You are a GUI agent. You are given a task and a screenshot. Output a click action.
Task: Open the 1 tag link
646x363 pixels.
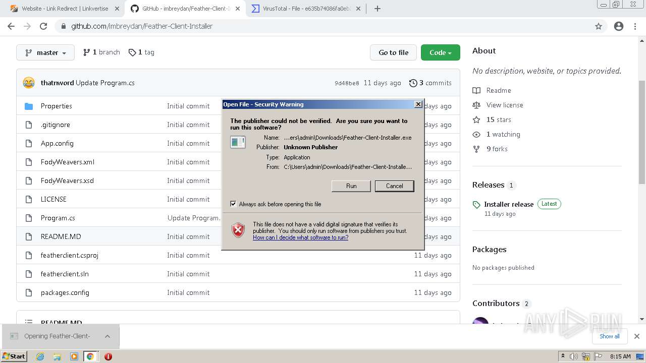pyautogui.click(x=141, y=52)
